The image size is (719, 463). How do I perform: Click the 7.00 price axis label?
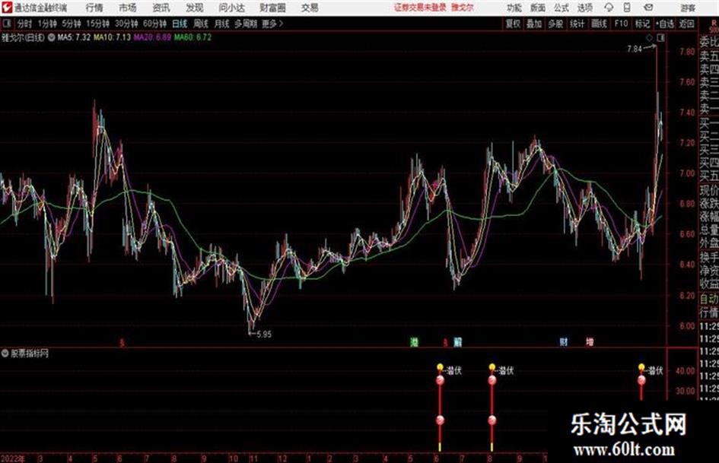coord(687,173)
